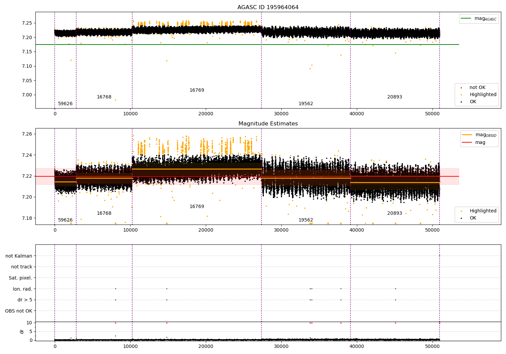Click obsid label 20893 in Magnitude Estimates plot

[x=395, y=213]
